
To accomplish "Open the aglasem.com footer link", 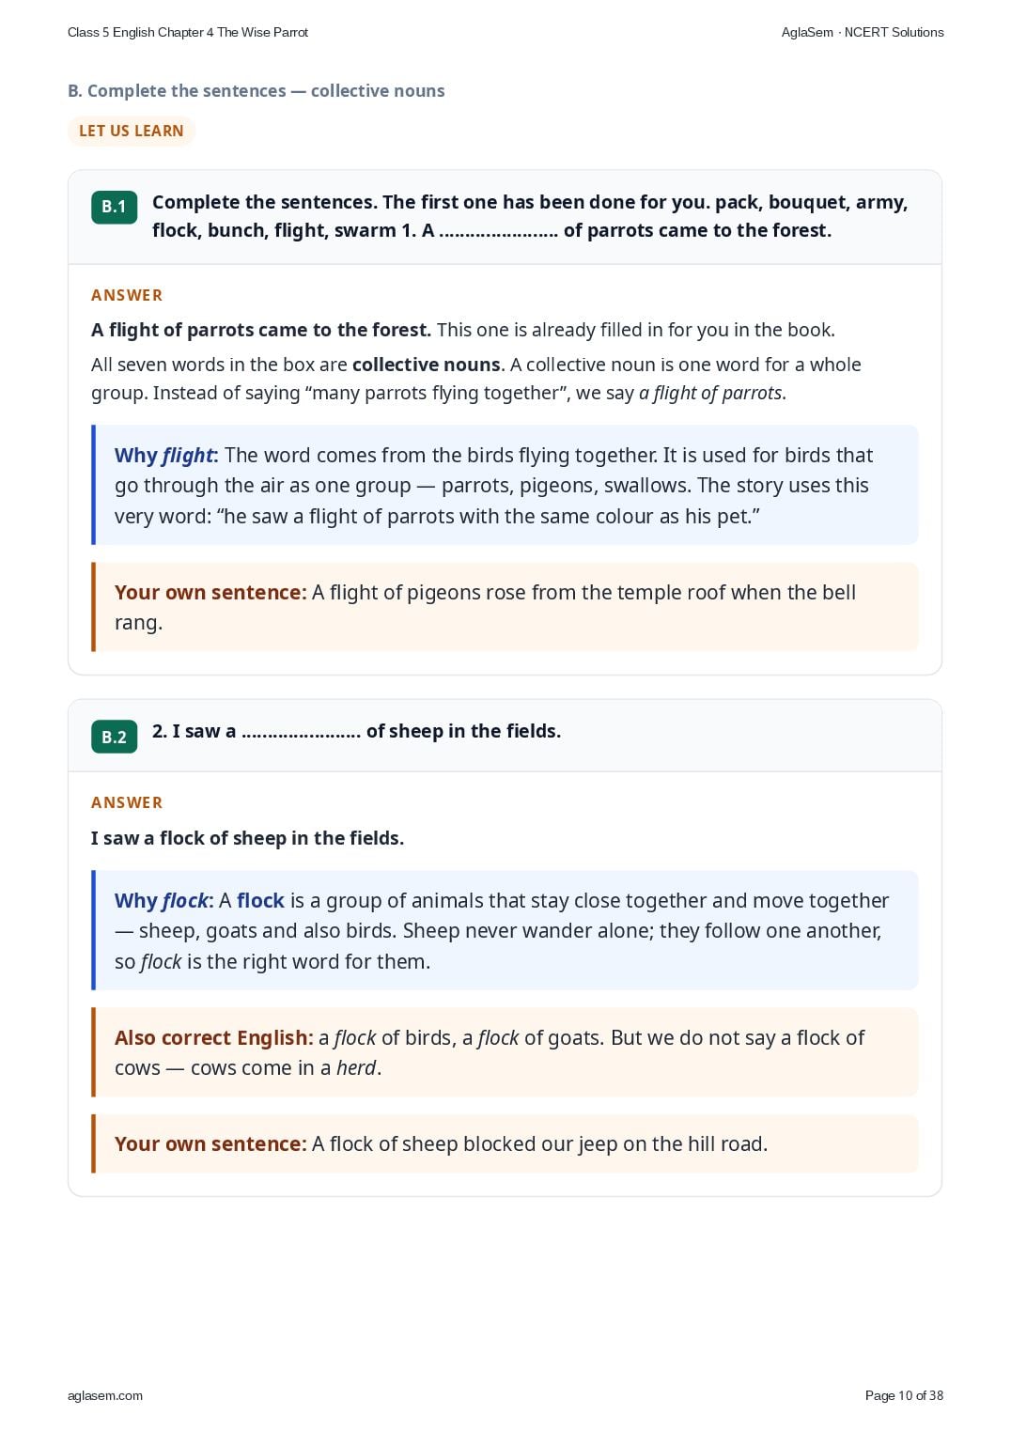I will 105,1395.
